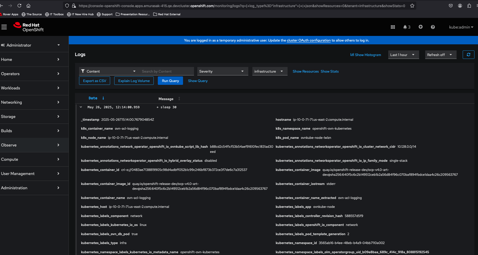Open the Red Hat External bookmark folder
This screenshot has width=478, height=255.
click(x=167, y=14)
